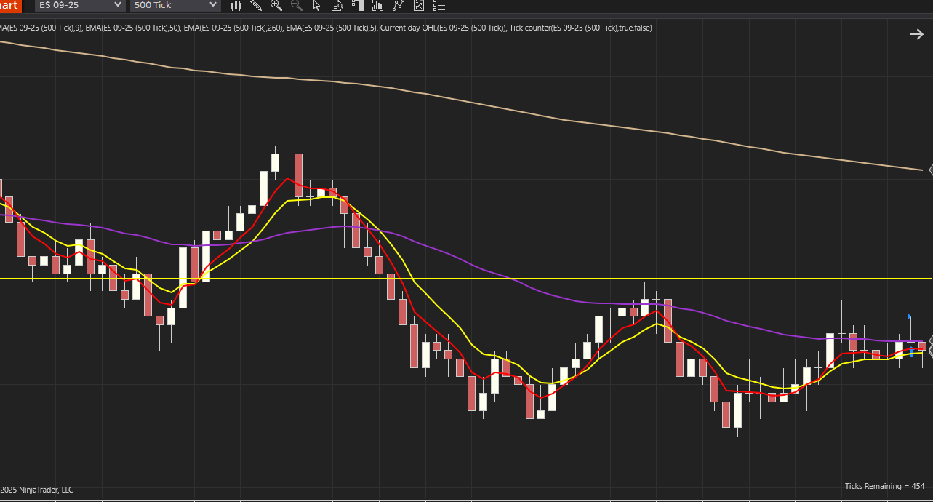
Task: Click the right arrow scroll-to-latest button
Action: [x=916, y=34]
